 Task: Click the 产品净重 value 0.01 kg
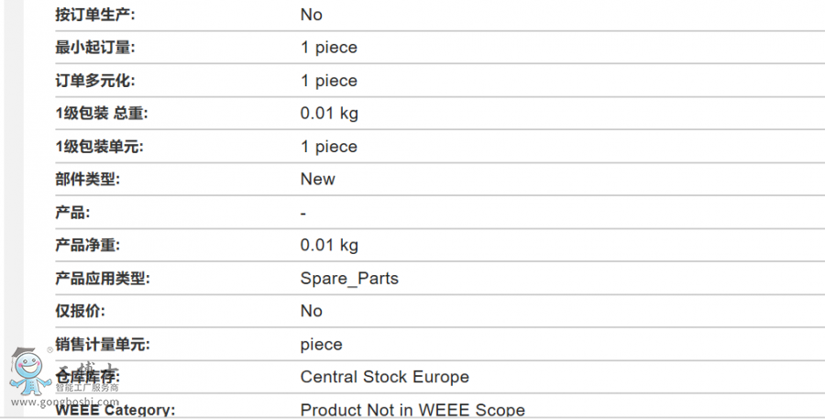pyautogui.click(x=329, y=245)
